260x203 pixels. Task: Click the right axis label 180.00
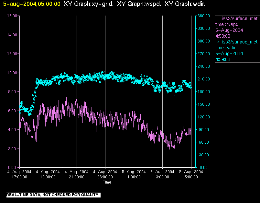pyautogui.click(x=204, y=91)
